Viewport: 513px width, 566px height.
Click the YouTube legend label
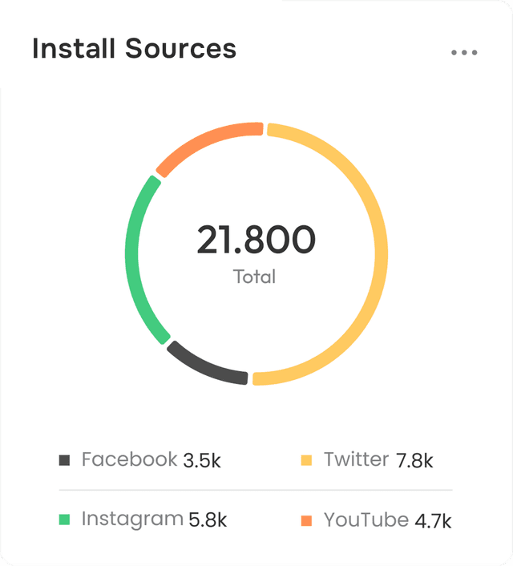click(x=366, y=520)
